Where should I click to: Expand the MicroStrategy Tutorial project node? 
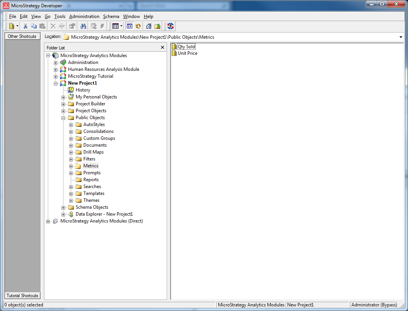(x=56, y=77)
